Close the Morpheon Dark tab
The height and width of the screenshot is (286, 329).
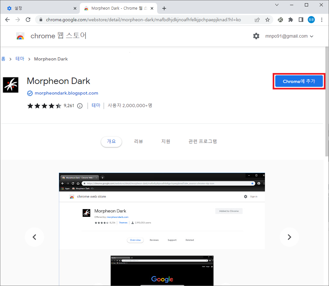[152, 8]
